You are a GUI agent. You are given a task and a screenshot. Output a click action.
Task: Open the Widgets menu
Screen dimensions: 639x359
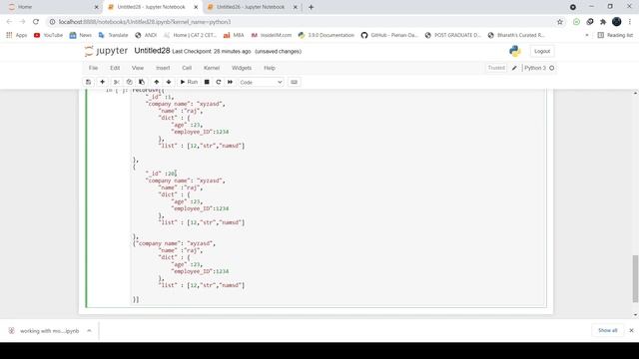point(242,68)
